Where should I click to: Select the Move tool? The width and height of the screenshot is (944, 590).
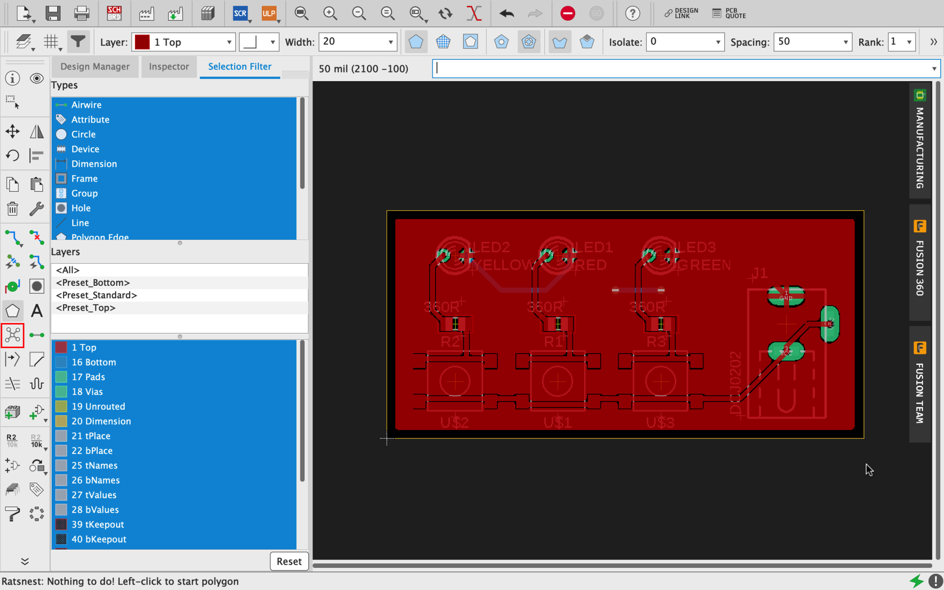pyautogui.click(x=12, y=131)
